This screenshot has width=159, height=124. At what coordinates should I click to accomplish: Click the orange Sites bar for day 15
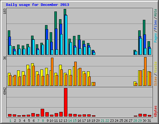click(x=75, y=74)
